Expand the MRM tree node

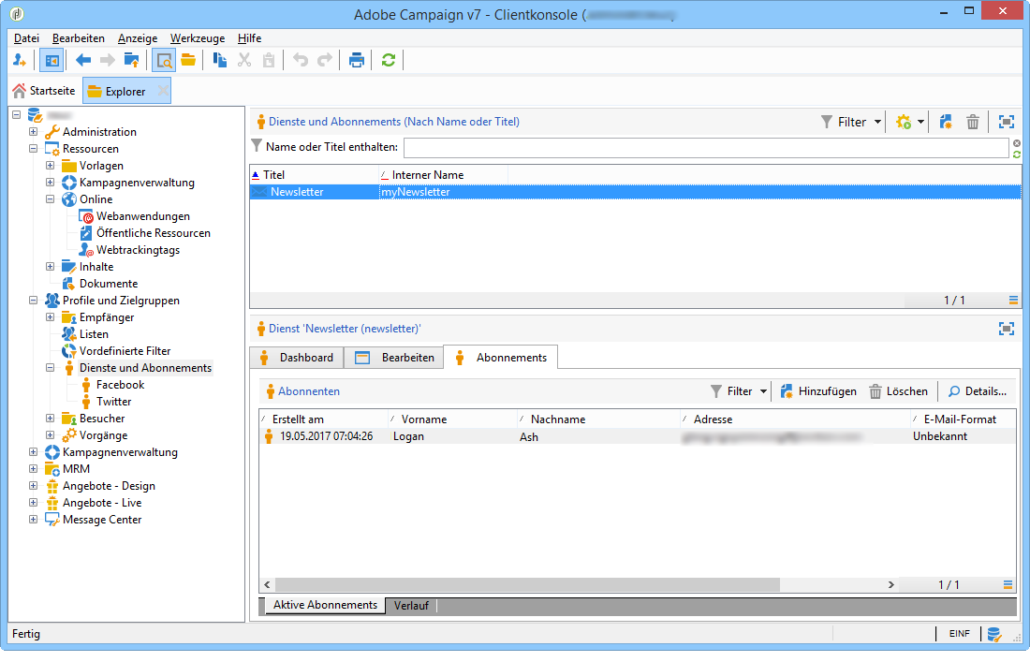pyautogui.click(x=33, y=469)
